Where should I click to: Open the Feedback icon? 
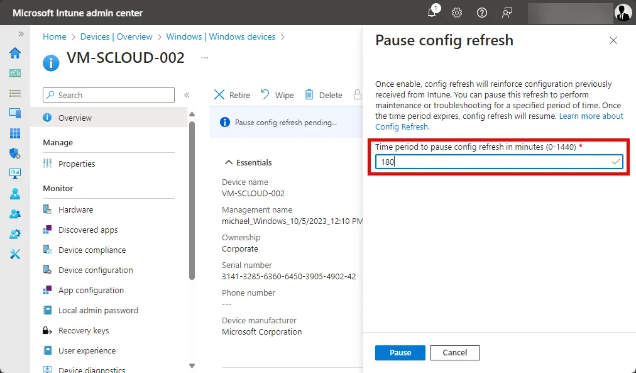pos(507,13)
